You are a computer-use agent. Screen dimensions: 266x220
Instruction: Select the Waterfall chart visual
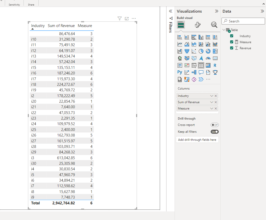[180, 51]
